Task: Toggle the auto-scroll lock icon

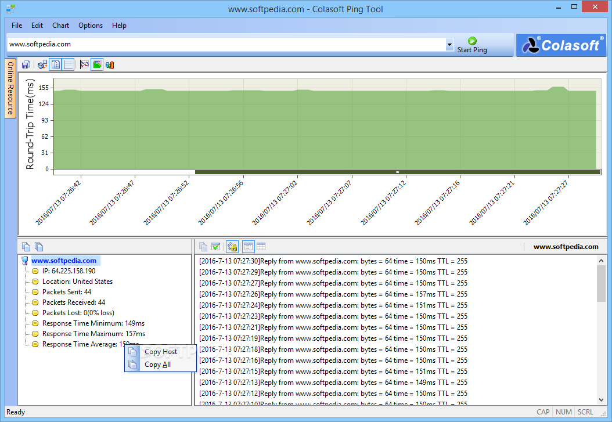Action: (232, 247)
